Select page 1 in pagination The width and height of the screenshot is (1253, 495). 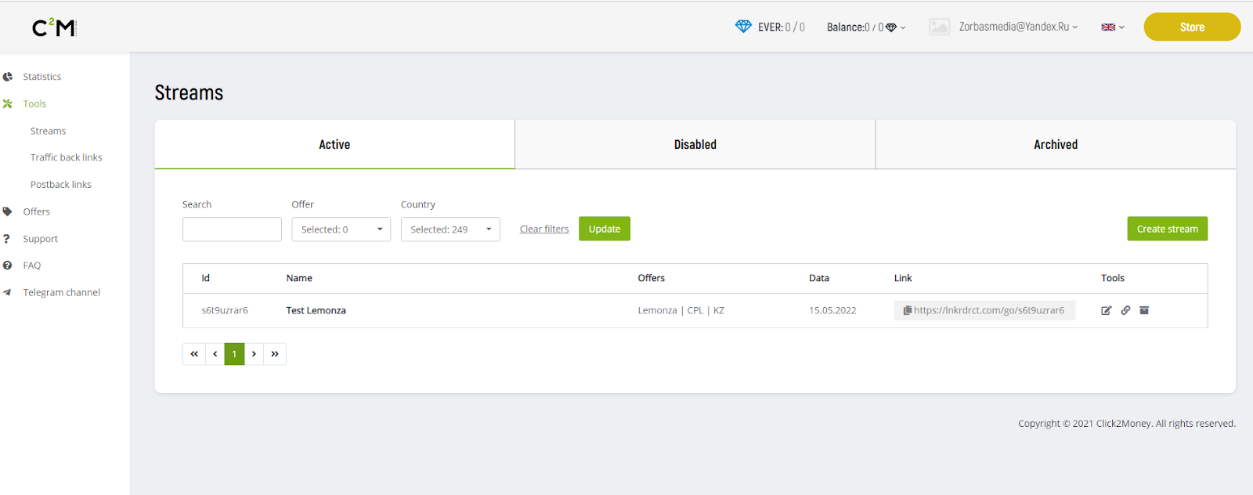tap(234, 354)
